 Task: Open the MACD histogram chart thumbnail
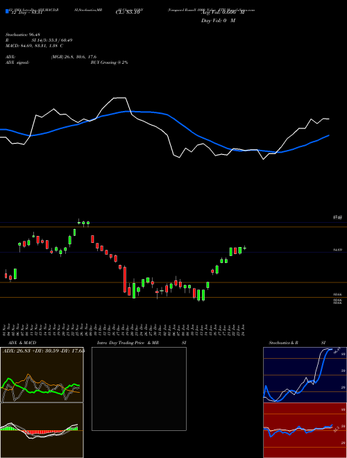pos(42,430)
